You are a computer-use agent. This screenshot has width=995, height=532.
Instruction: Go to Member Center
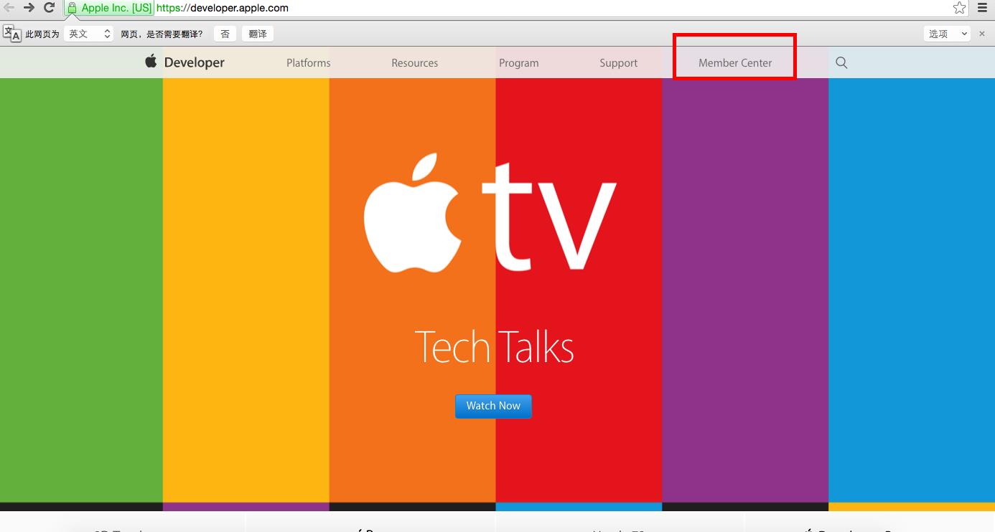click(x=735, y=63)
